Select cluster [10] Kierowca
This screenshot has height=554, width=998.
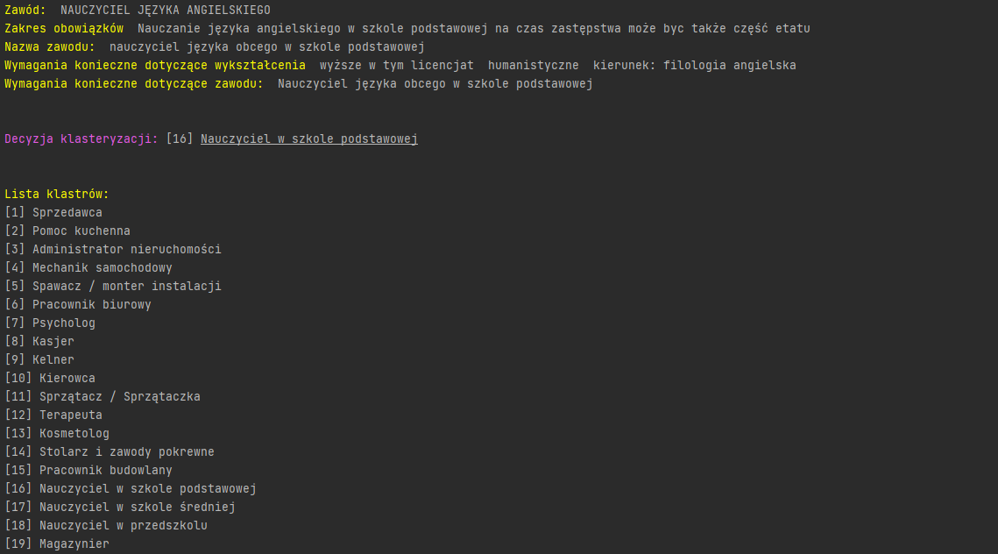[67, 379]
